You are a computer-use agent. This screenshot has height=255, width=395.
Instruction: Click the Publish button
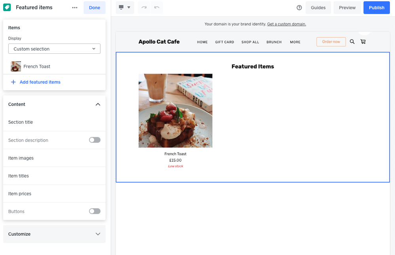click(376, 8)
